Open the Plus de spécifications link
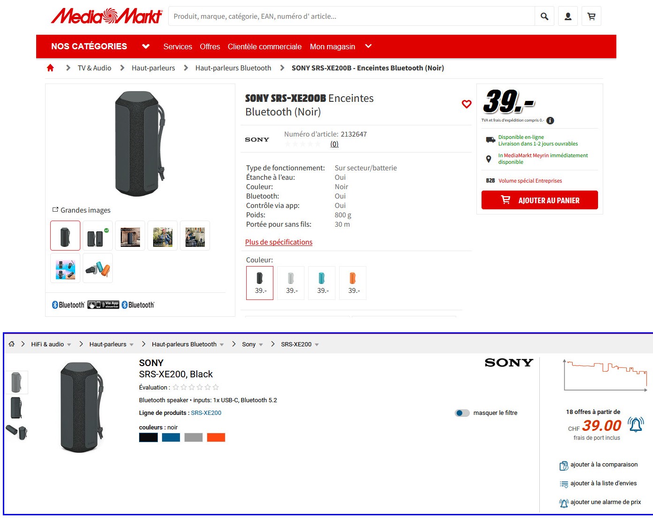 [x=279, y=242]
